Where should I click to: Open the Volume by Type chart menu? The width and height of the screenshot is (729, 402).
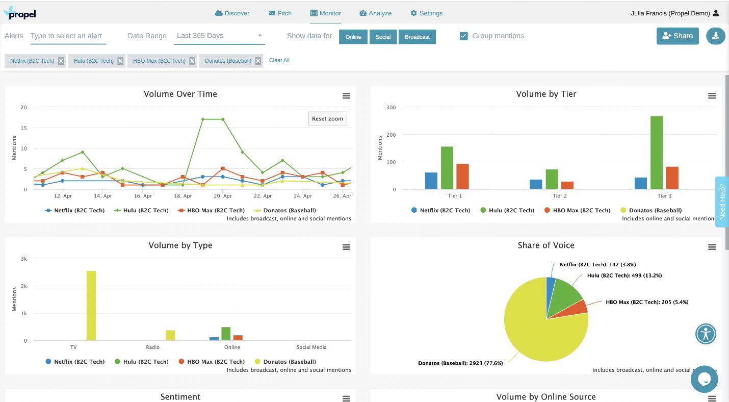point(346,247)
